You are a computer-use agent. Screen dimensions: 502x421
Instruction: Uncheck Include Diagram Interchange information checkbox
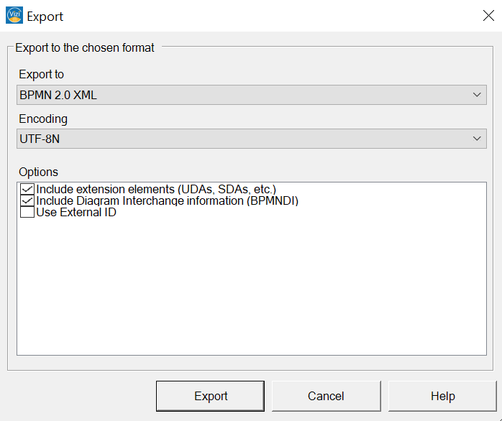click(x=27, y=200)
